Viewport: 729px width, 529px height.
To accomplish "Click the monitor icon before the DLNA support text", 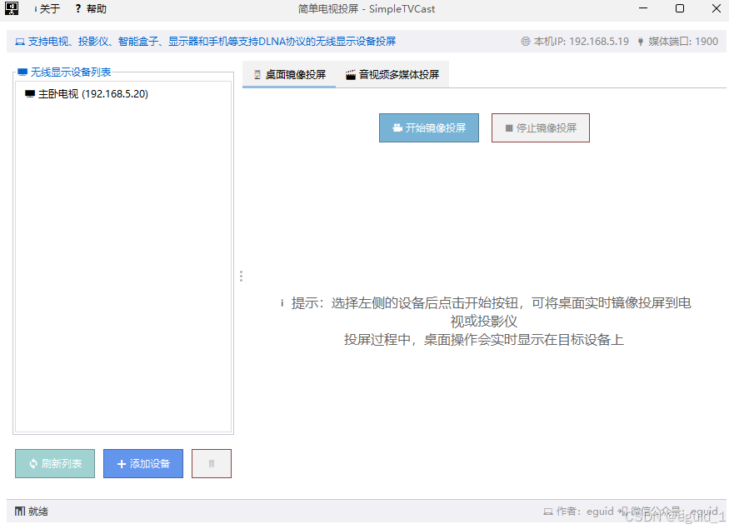I will point(21,41).
